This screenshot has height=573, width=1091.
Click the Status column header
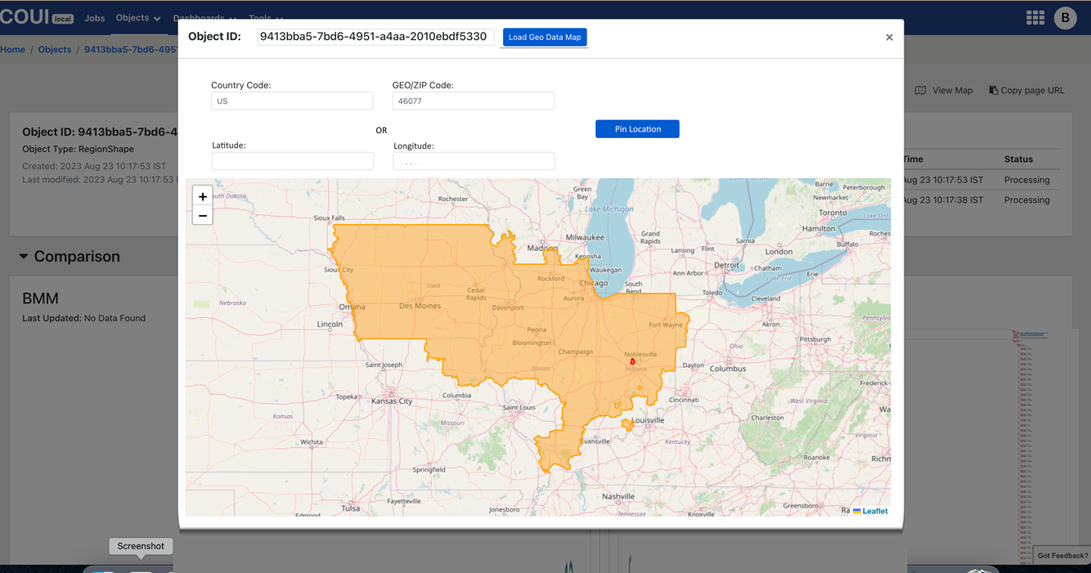click(x=1018, y=159)
